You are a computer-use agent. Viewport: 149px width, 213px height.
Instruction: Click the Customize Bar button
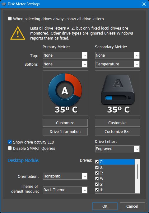click(117, 131)
